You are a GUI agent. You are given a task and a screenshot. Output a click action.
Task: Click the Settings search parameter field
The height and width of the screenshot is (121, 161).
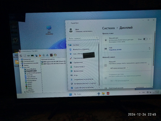[x=83, y=38]
